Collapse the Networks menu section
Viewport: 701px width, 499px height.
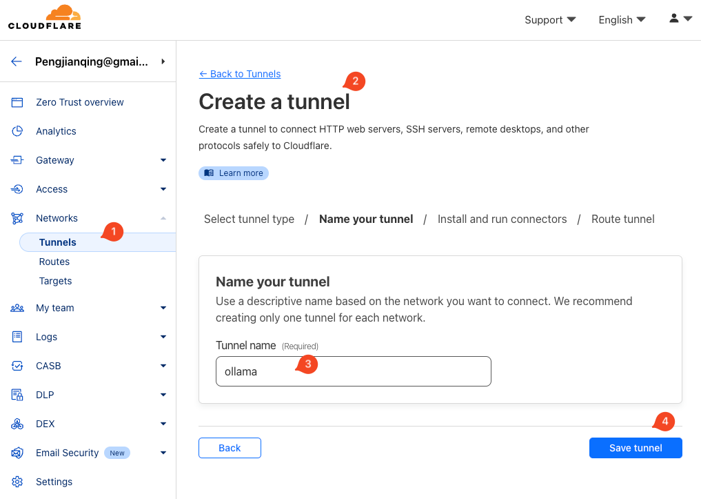coord(163,218)
